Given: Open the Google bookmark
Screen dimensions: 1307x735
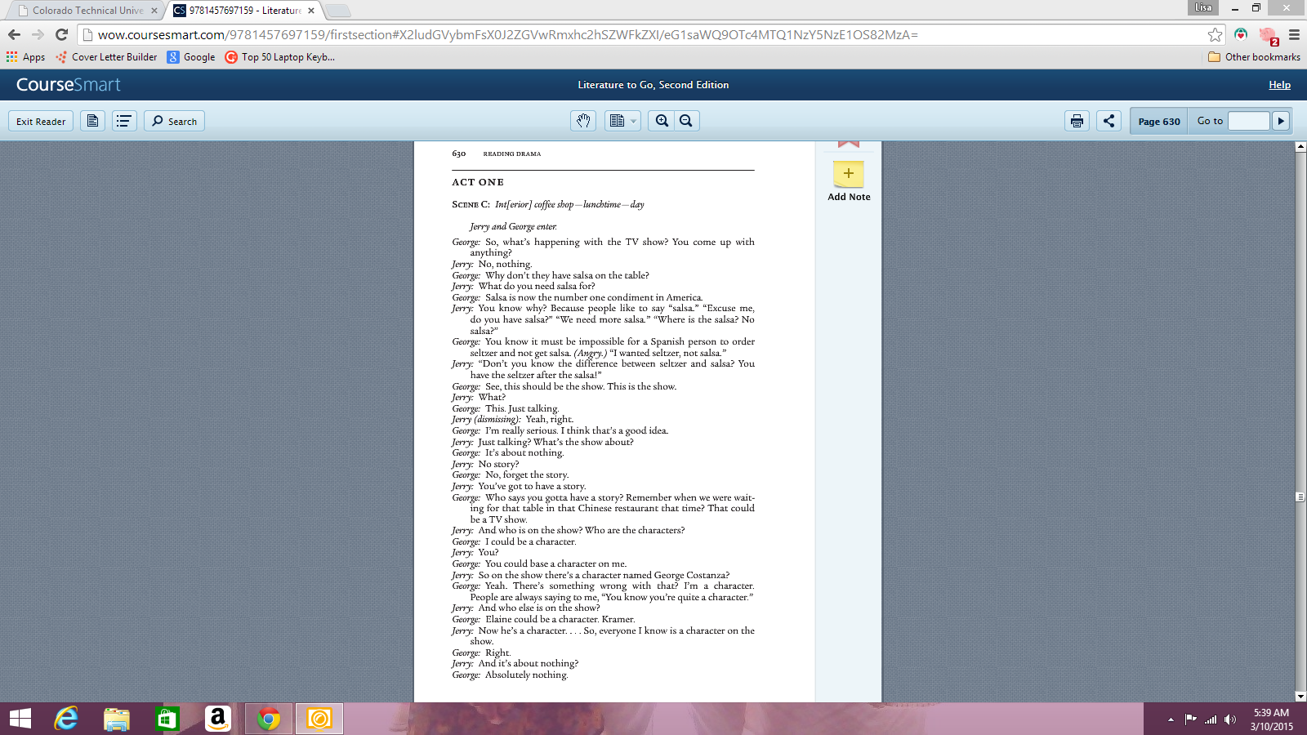Looking at the screenshot, I should (x=191, y=57).
